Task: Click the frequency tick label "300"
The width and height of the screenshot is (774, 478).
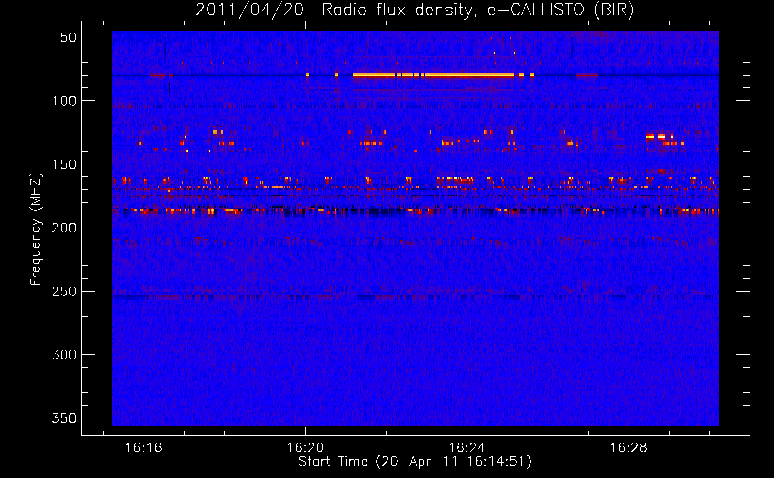Action: coord(64,355)
